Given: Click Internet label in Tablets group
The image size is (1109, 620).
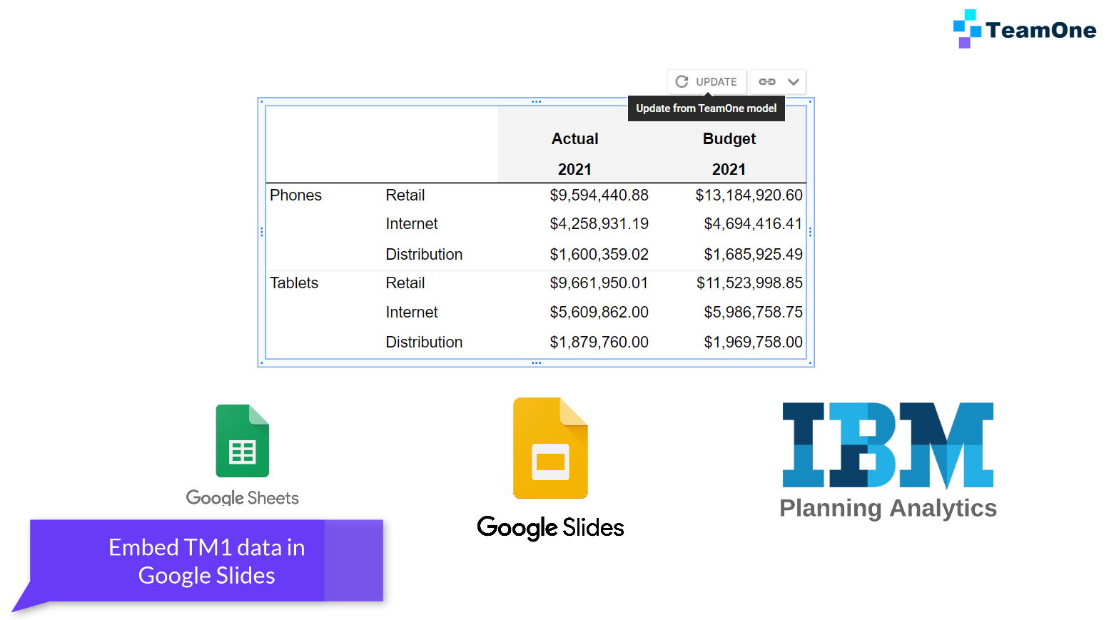Looking at the screenshot, I should coord(412,312).
